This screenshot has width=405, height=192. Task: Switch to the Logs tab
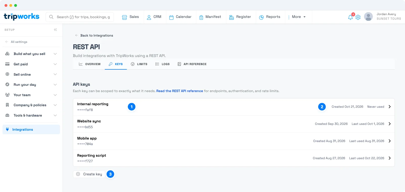click(162, 64)
